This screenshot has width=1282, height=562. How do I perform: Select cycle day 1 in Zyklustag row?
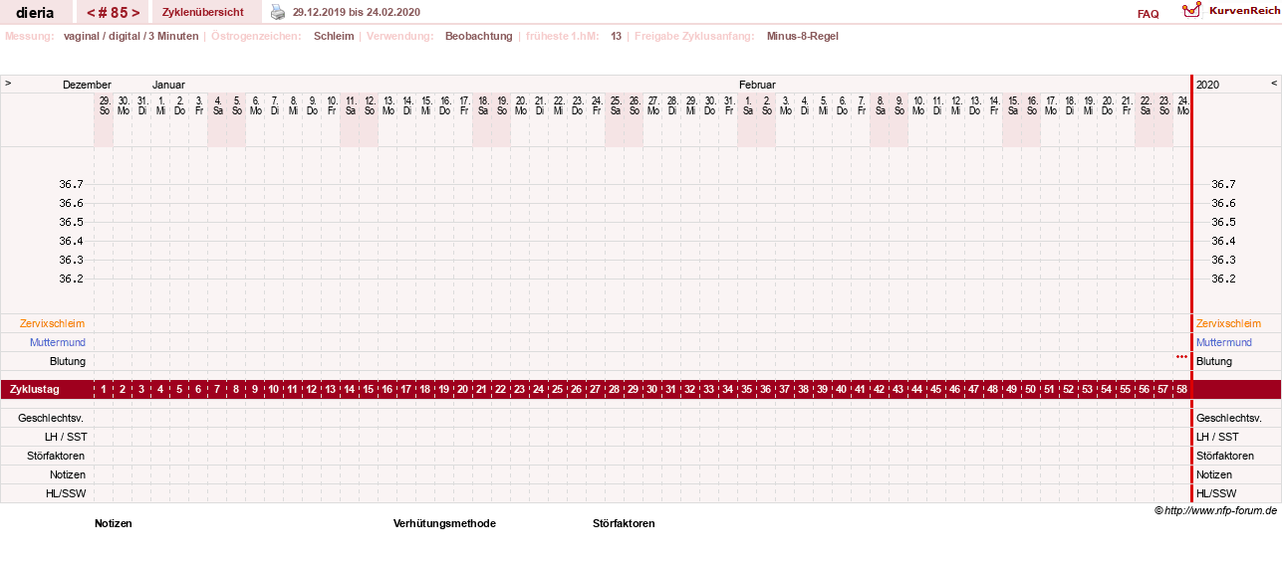[x=105, y=389]
